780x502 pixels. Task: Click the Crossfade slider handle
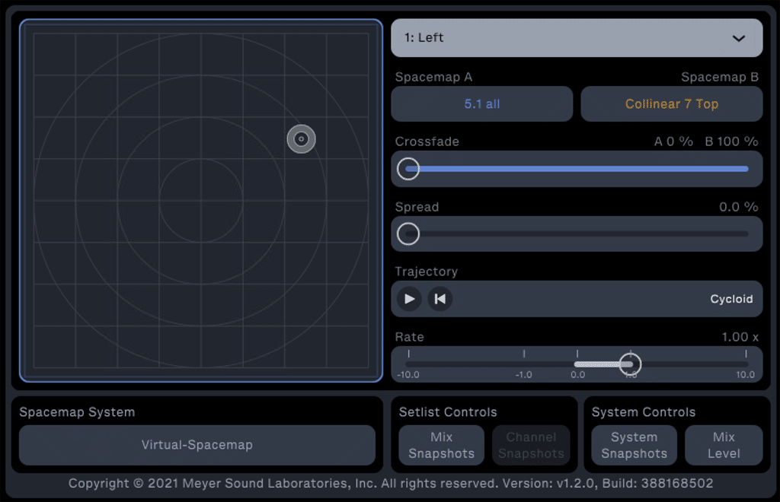coord(409,169)
